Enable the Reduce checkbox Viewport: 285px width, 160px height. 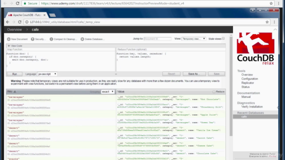click(214, 92)
